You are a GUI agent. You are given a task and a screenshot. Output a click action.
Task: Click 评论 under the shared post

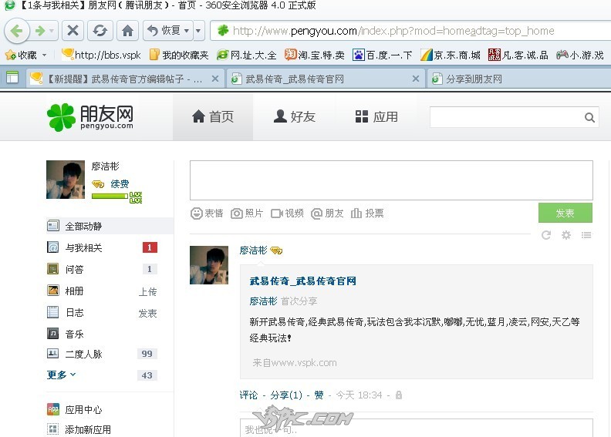248,395
